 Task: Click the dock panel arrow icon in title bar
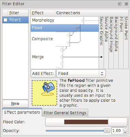pos(120,4)
